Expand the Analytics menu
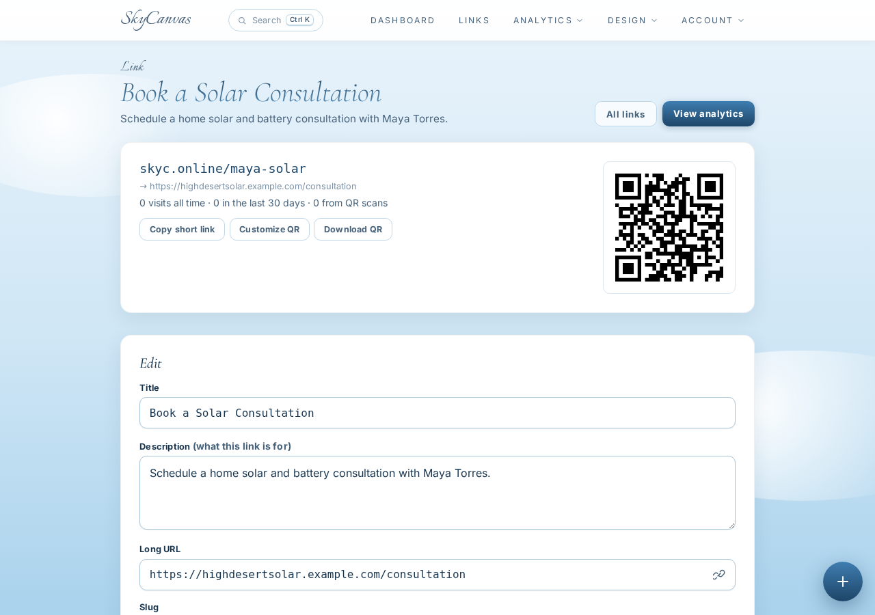This screenshot has height=615, width=875. [548, 20]
